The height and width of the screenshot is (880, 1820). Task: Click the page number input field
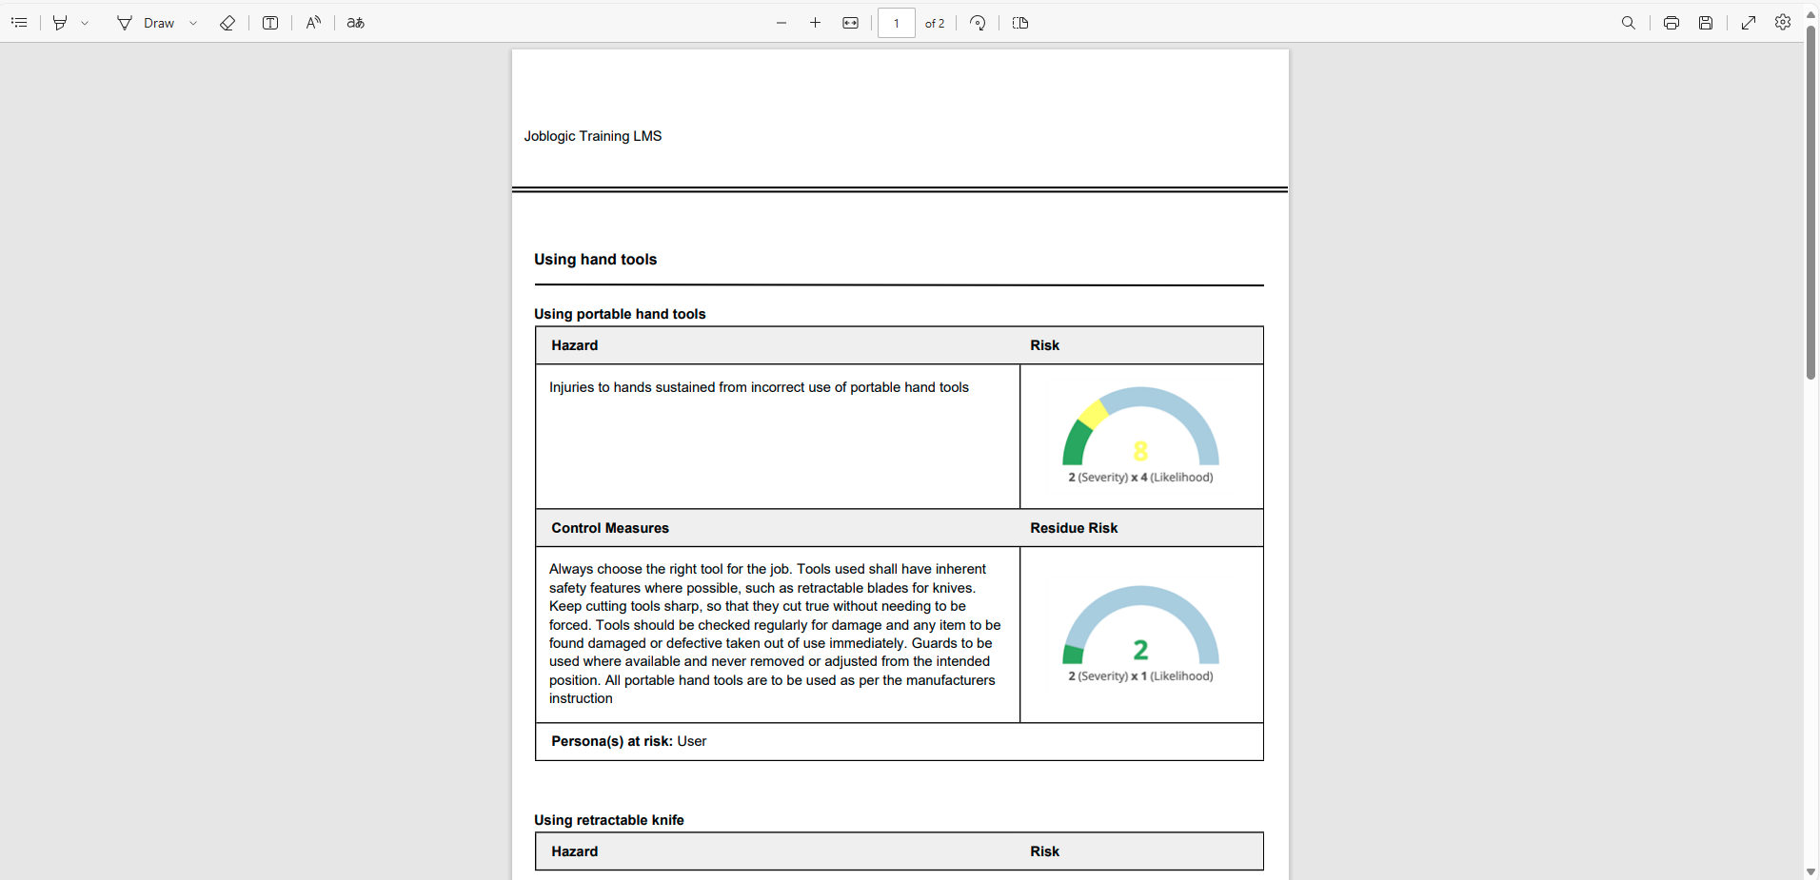897,23
